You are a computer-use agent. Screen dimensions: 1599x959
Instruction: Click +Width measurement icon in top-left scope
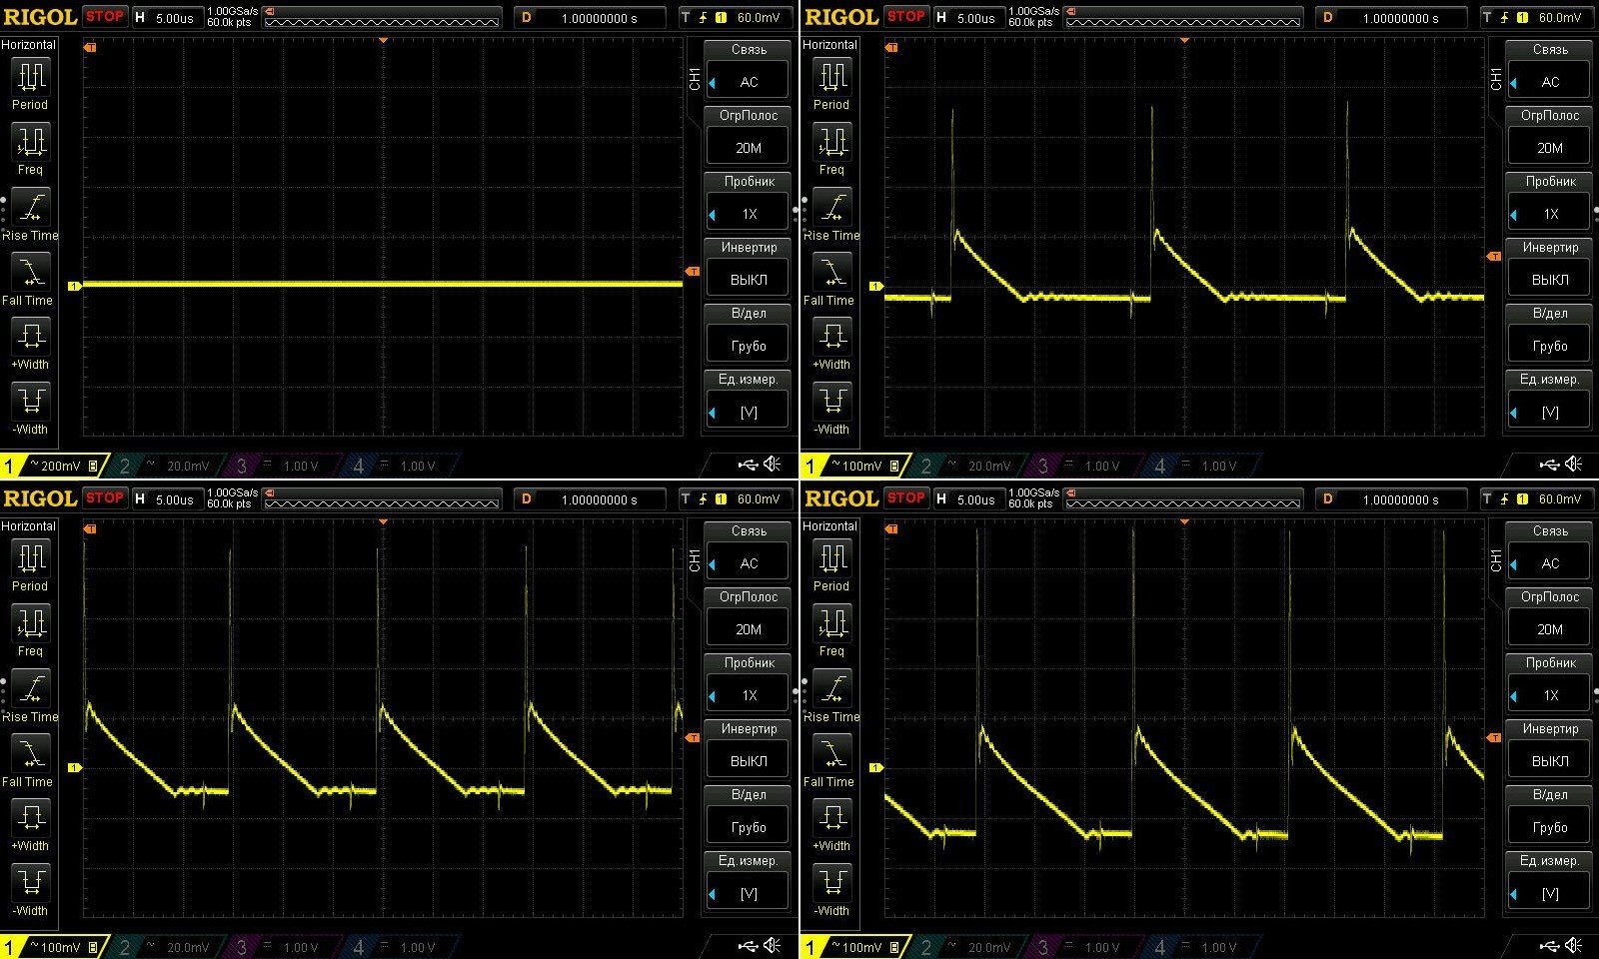pyautogui.click(x=30, y=337)
